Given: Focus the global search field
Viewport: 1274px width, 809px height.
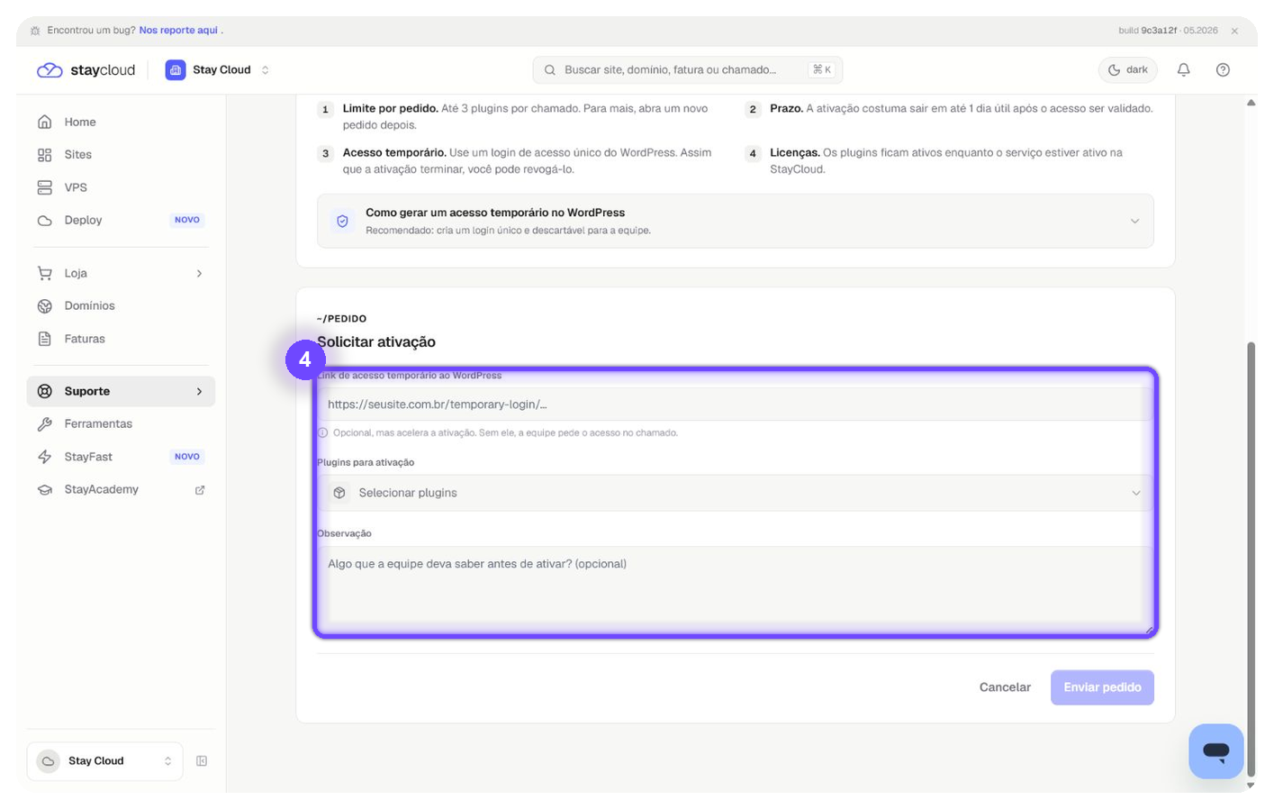Looking at the screenshot, I should point(687,70).
